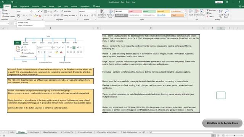Apply Percent Style format
The height and width of the screenshot is (137, 244).
(x=85, y=16)
